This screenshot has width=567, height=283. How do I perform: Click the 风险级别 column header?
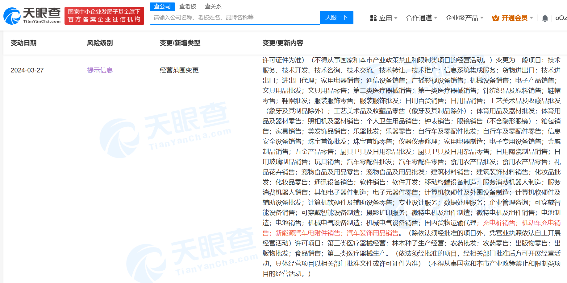[x=100, y=43]
